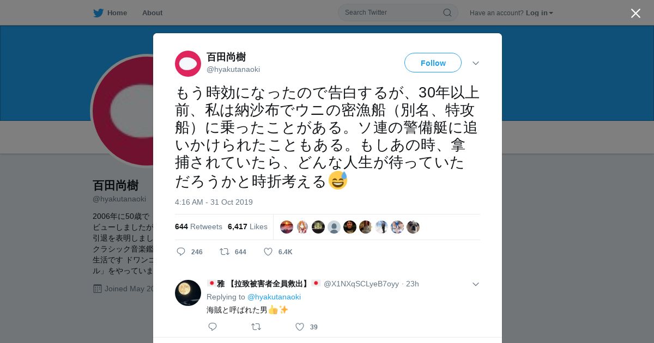This screenshot has height=343, width=654.
Task: Open chevron menu beside the Follow button
Action: tap(476, 63)
